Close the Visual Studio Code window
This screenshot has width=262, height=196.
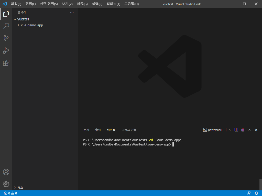tap(256, 4)
